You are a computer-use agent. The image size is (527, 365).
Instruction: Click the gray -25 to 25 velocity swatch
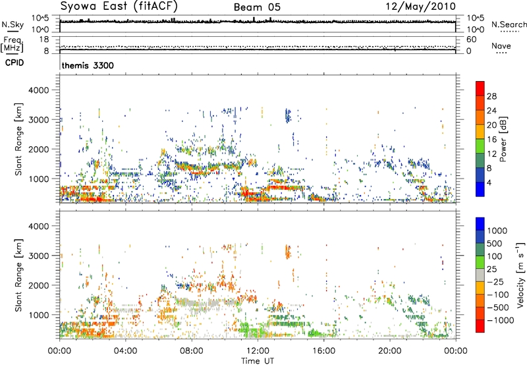pyautogui.click(x=480, y=275)
